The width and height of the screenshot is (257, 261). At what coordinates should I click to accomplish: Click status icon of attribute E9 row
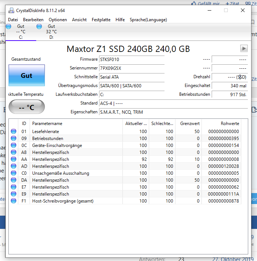point(14,194)
